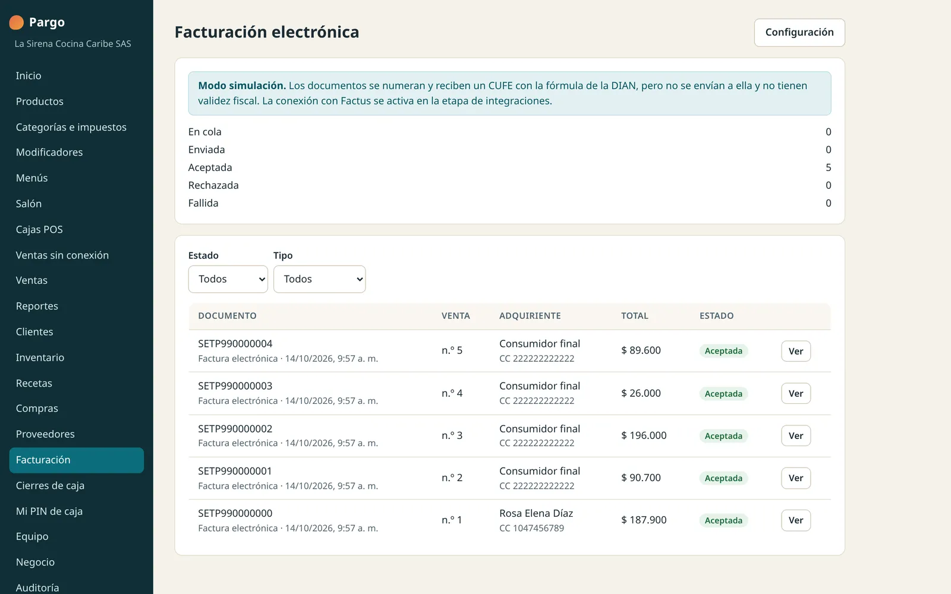
Task: Go to Recetas
Action: point(77,383)
